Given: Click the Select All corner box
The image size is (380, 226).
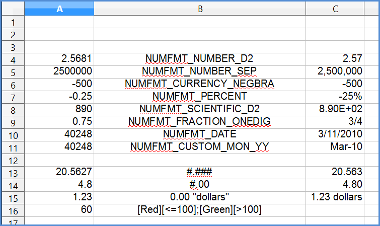Looking at the screenshot, I should pos(12,9).
